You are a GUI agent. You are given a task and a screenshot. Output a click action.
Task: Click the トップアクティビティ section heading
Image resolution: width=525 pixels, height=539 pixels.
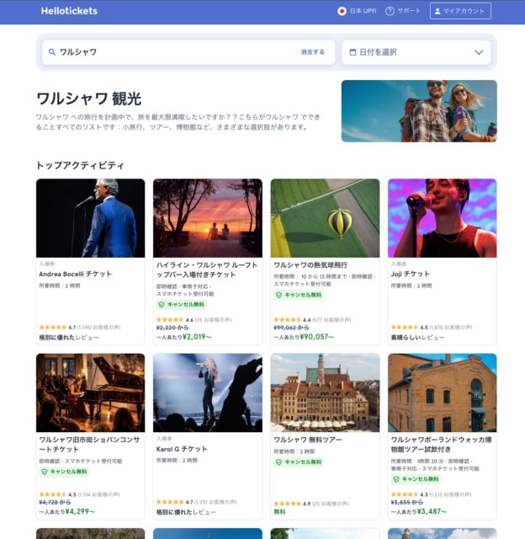point(80,165)
